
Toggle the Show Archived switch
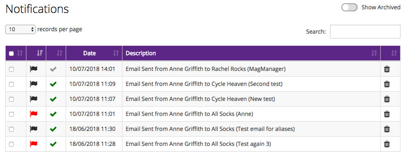(349, 7)
